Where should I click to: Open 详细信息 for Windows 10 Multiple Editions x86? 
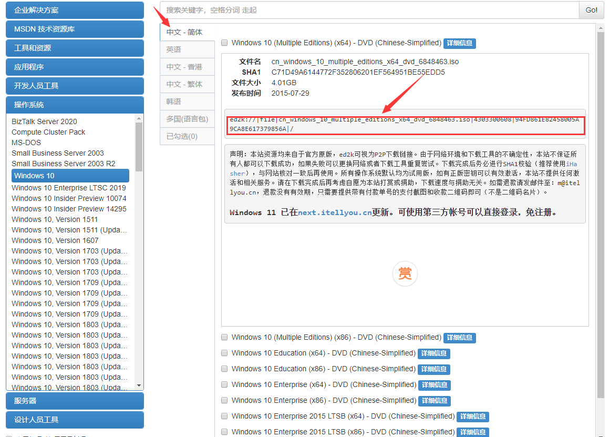pyautogui.click(x=459, y=338)
